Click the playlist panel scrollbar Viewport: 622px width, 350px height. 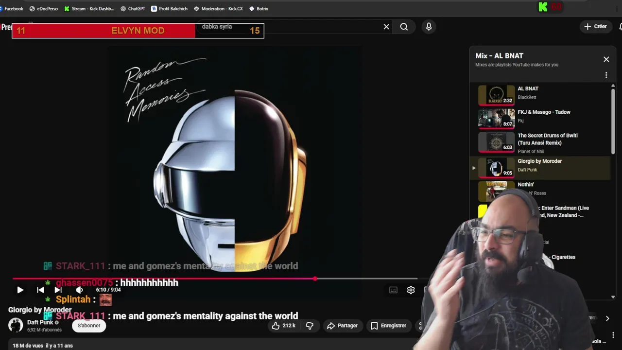(x=613, y=122)
